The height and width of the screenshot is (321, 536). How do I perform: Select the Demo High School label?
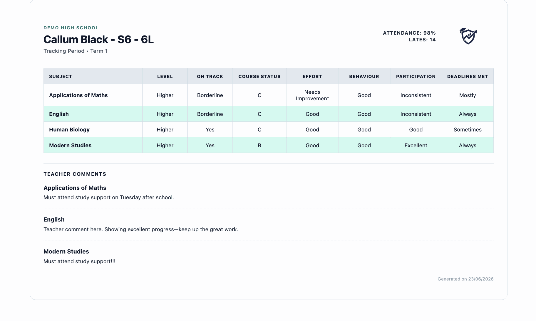71,28
